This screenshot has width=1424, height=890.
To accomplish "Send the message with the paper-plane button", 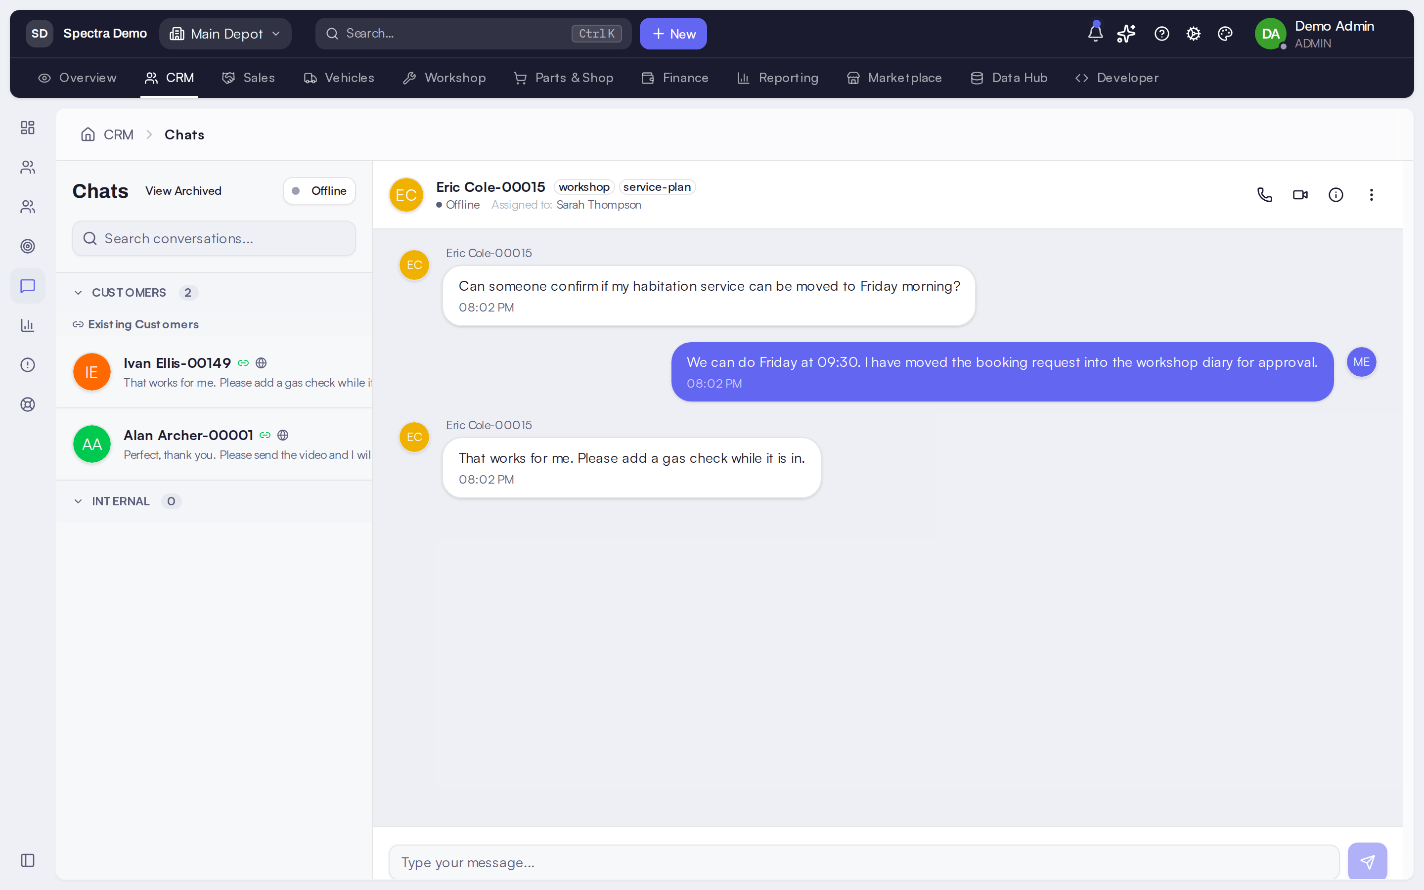I will [1367, 862].
